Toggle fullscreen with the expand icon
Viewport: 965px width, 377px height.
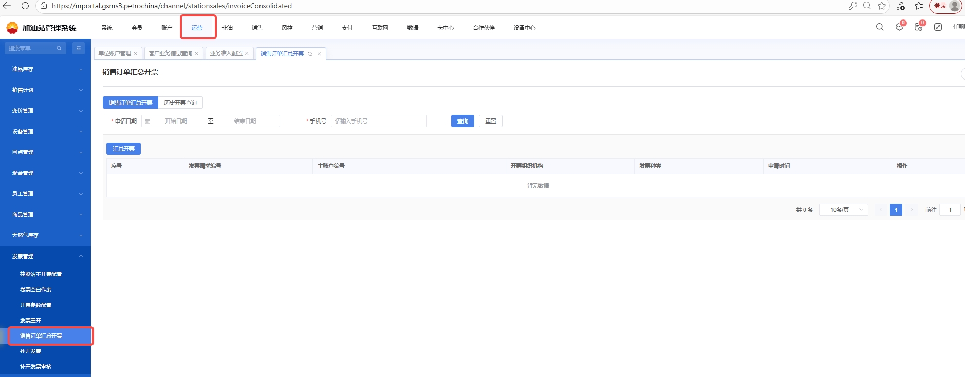938,27
